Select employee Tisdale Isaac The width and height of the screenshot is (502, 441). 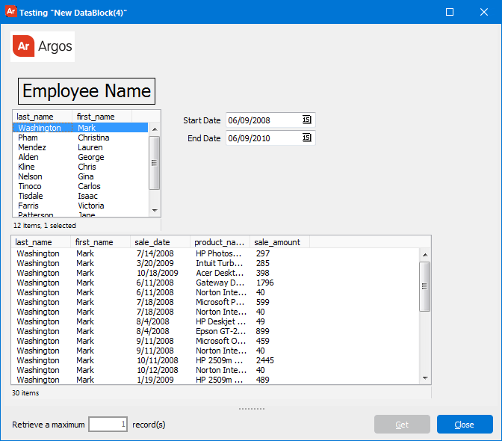[x=81, y=196]
